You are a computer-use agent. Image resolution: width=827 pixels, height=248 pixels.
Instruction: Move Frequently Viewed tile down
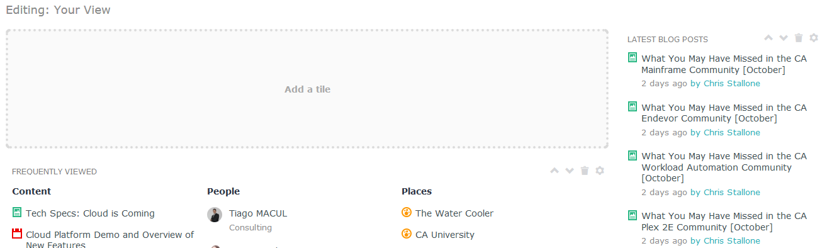[570, 171]
